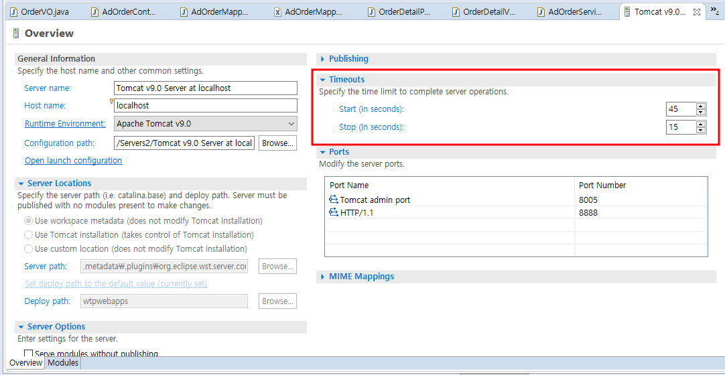Viewport: 725px width, 375px height.
Task: Close the Tomcat v9.0 editor tab
Action: point(696,12)
